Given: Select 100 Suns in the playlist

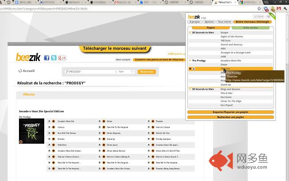Looking at the screenshot, I should click(x=225, y=40).
